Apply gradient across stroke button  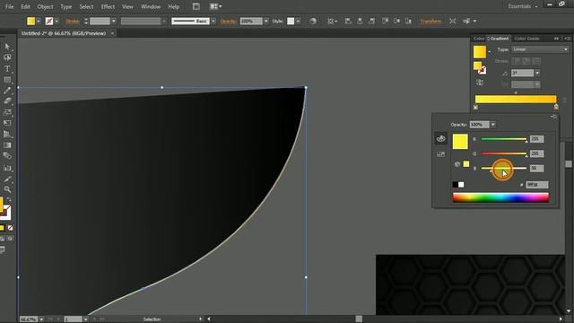[x=536, y=61]
